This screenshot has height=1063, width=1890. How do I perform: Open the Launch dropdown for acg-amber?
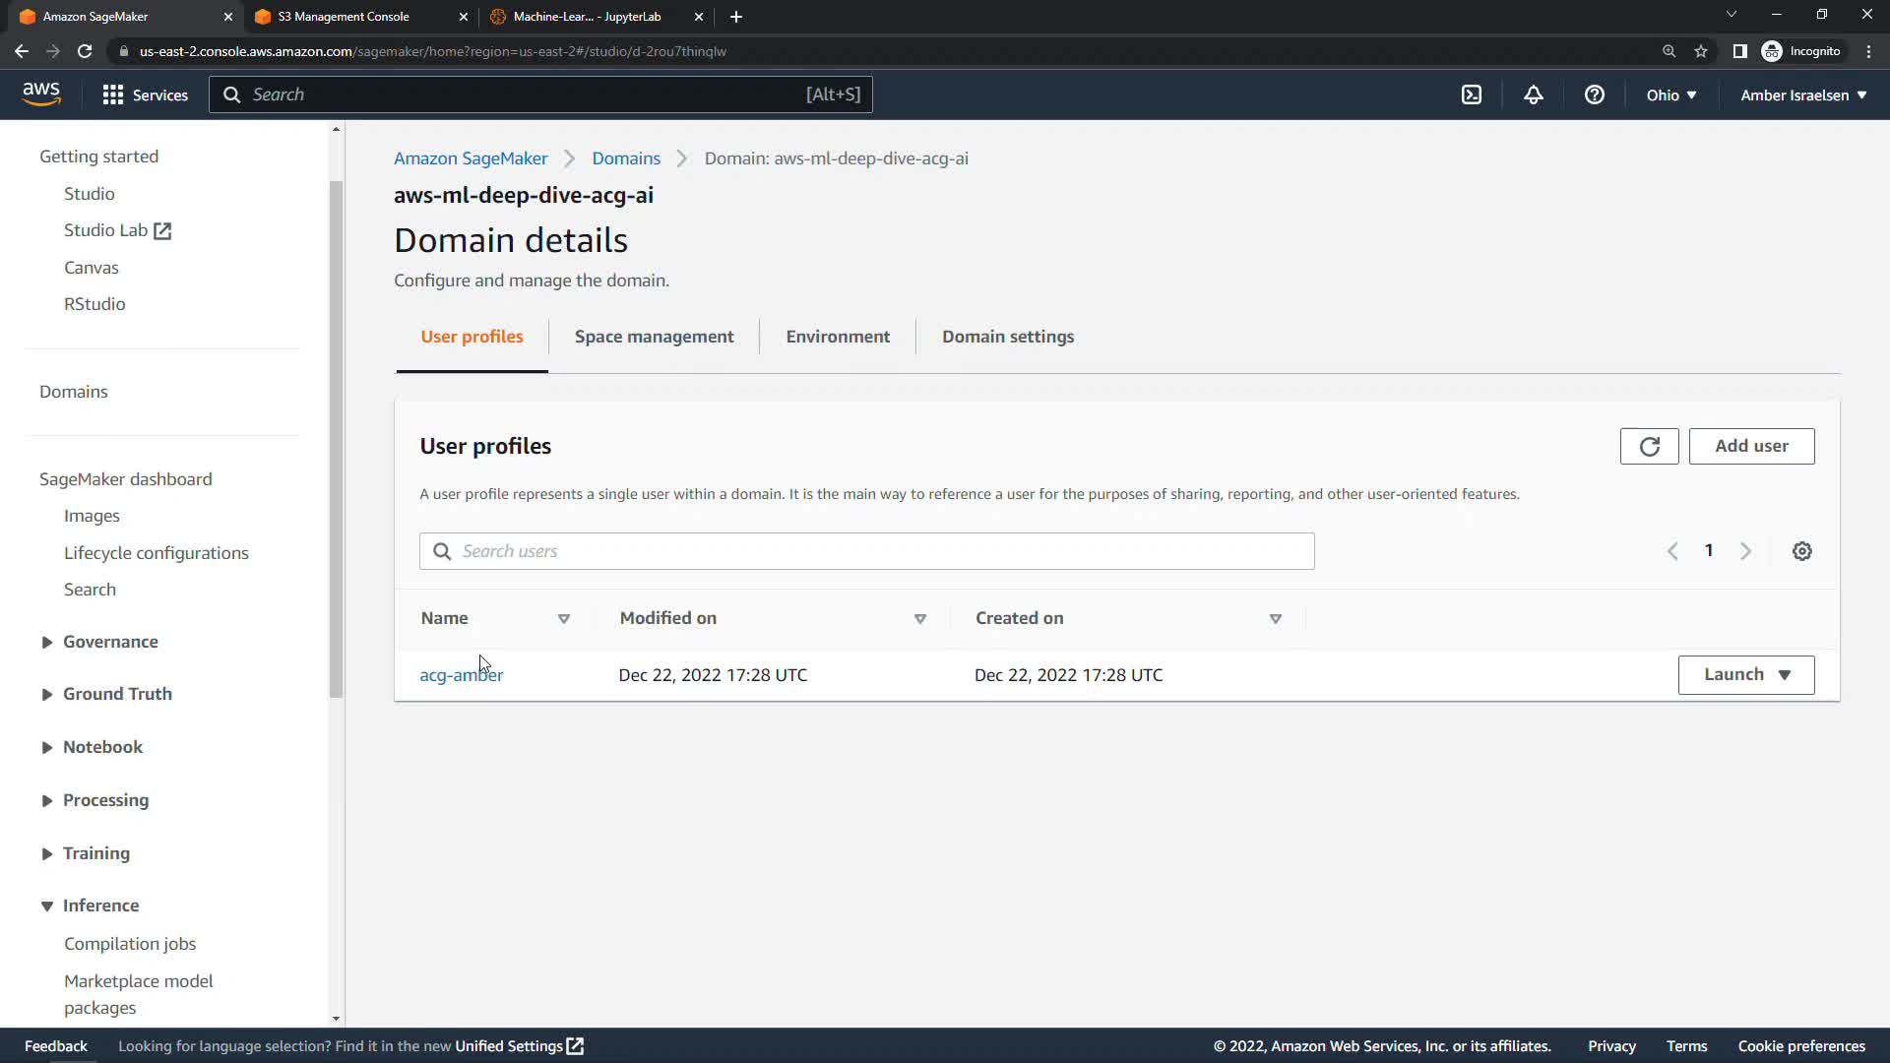coord(1745,674)
